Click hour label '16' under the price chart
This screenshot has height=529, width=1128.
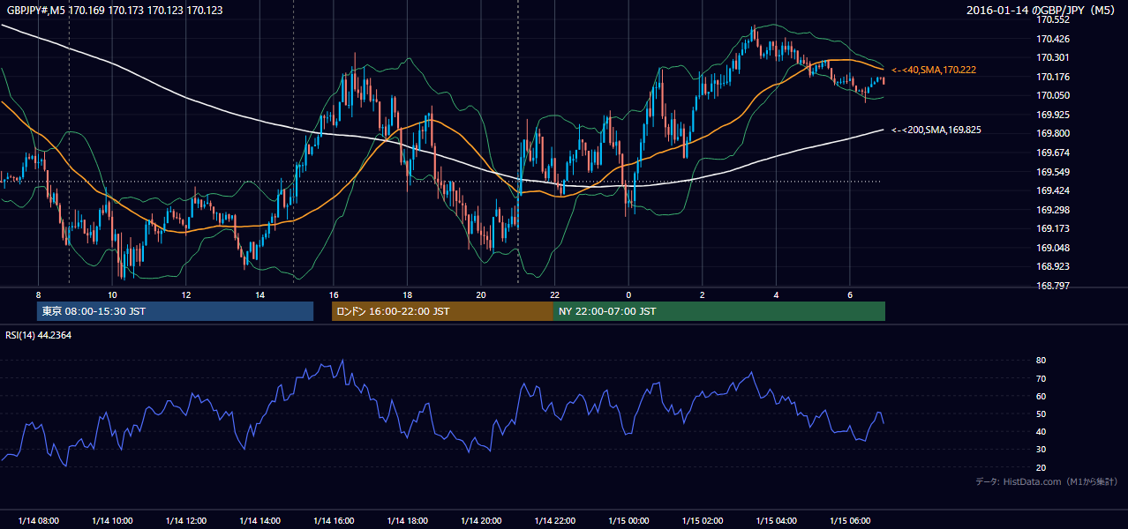click(334, 294)
